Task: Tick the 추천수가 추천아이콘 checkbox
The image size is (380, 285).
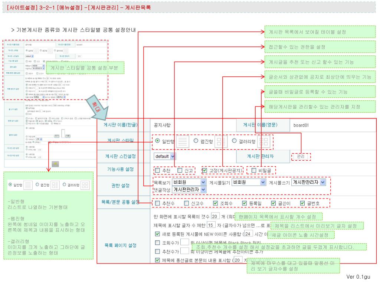Action: 157,251
